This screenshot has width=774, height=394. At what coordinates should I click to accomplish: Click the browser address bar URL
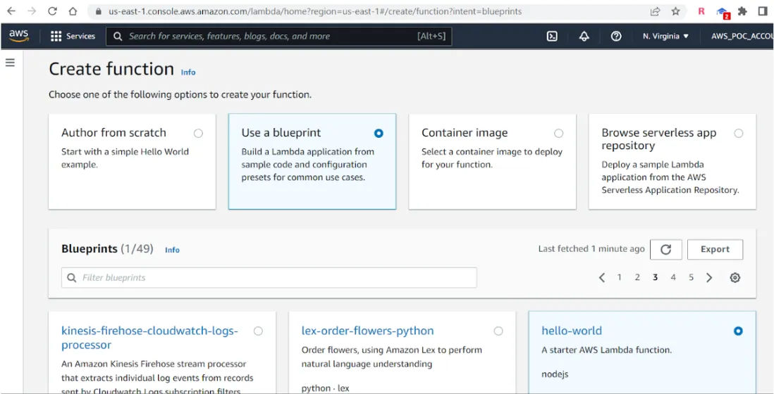[x=315, y=11]
